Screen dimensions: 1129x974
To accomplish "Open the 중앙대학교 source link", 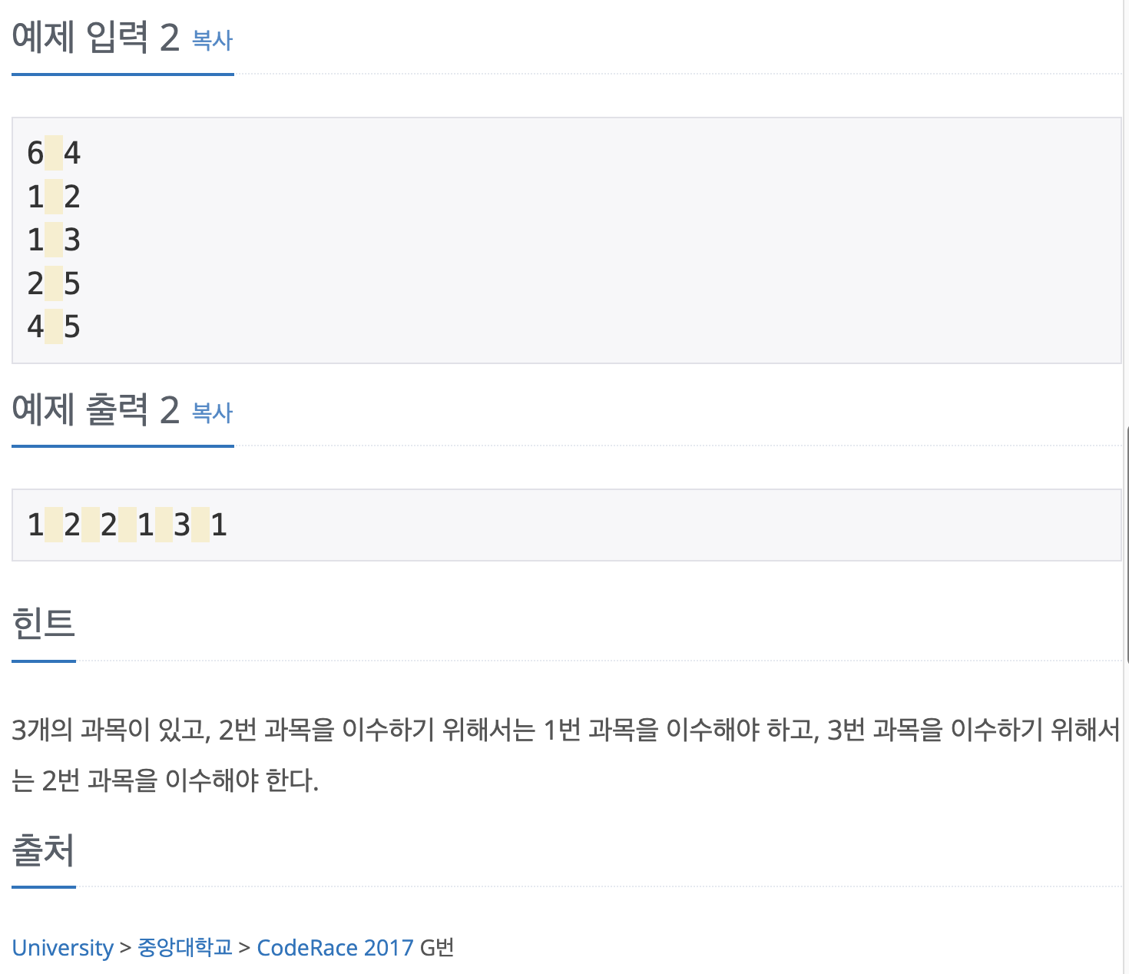I will pos(185,947).
